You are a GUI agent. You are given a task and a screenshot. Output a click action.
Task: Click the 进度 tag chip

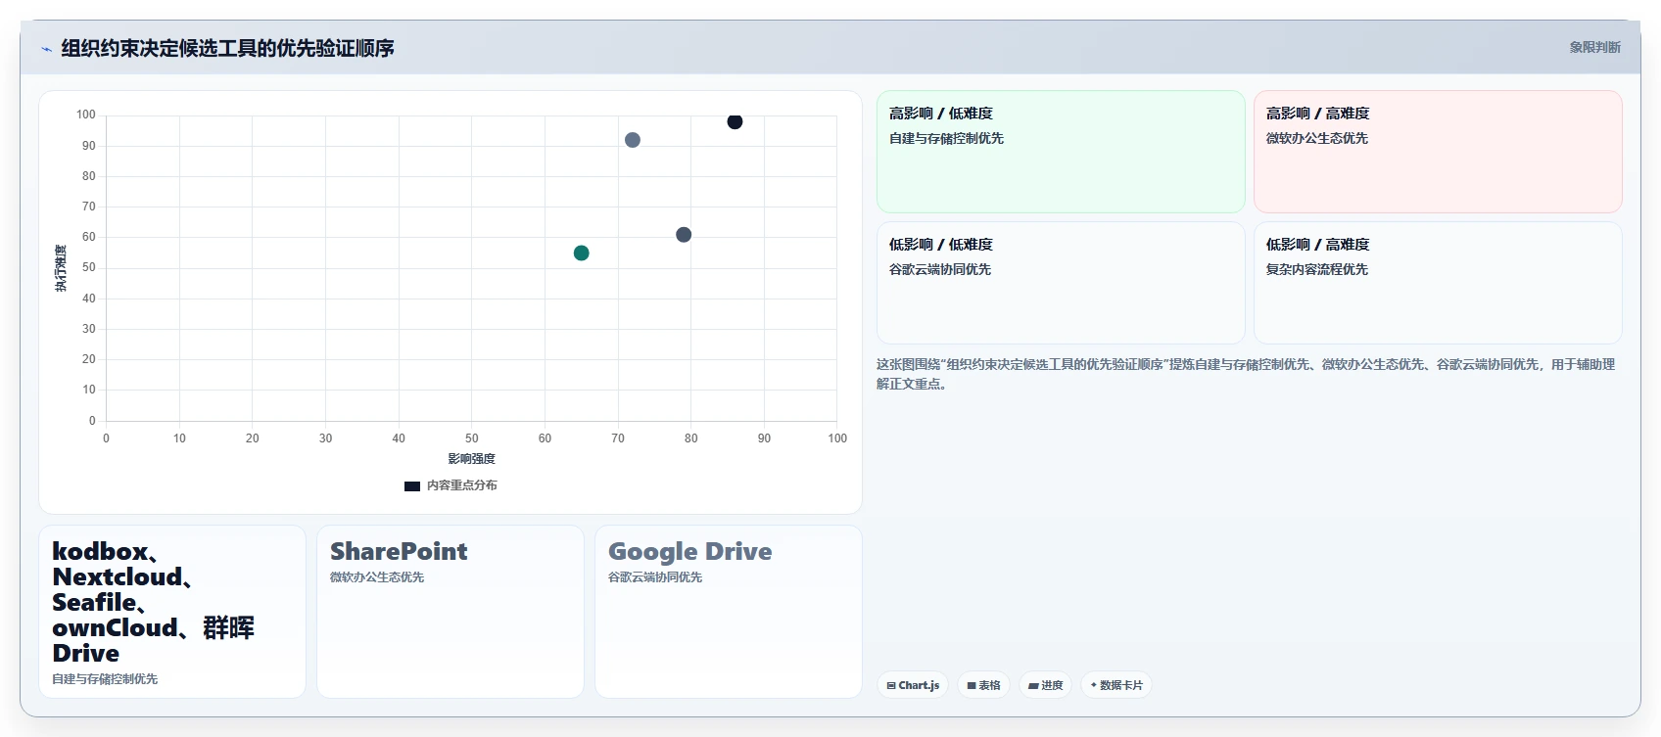[1045, 685]
